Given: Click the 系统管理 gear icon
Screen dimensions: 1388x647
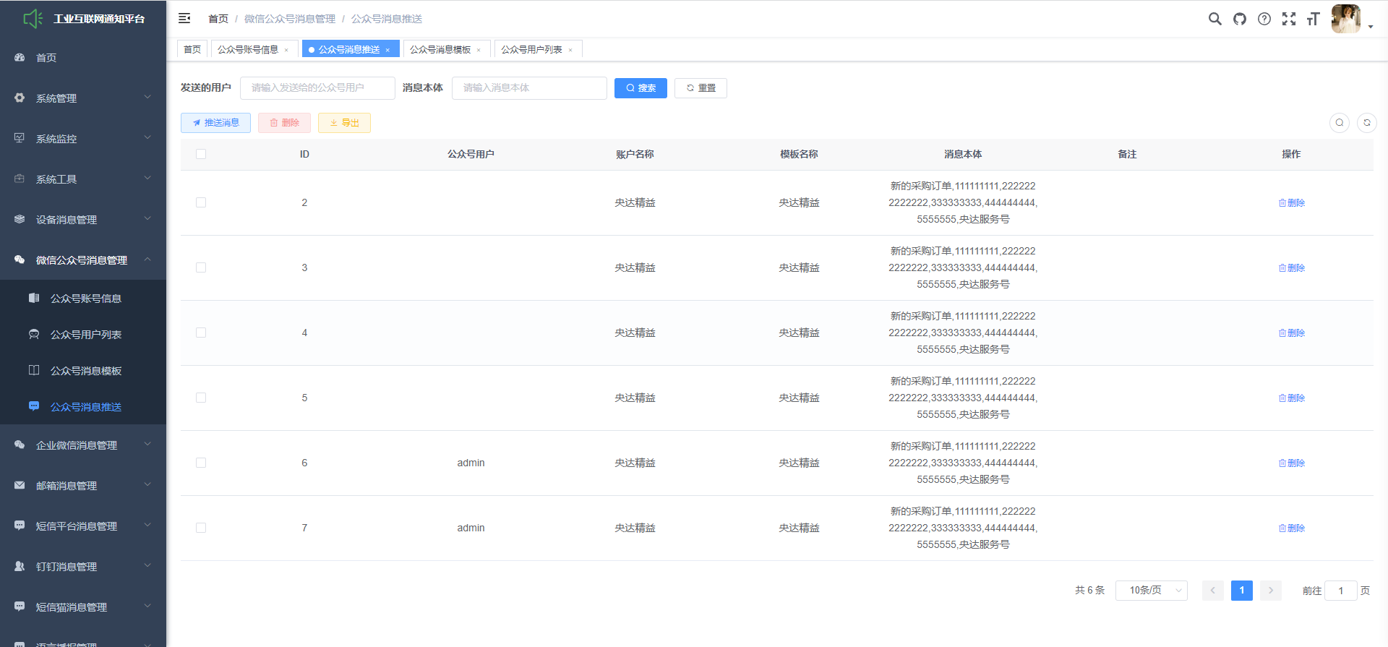Looking at the screenshot, I should tap(20, 98).
